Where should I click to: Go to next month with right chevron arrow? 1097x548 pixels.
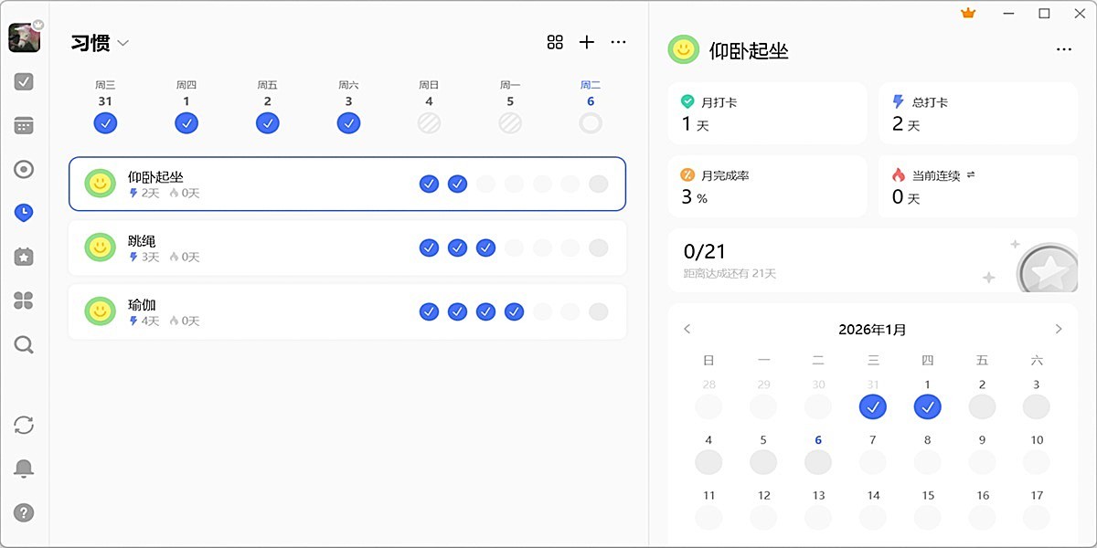click(1058, 329)
